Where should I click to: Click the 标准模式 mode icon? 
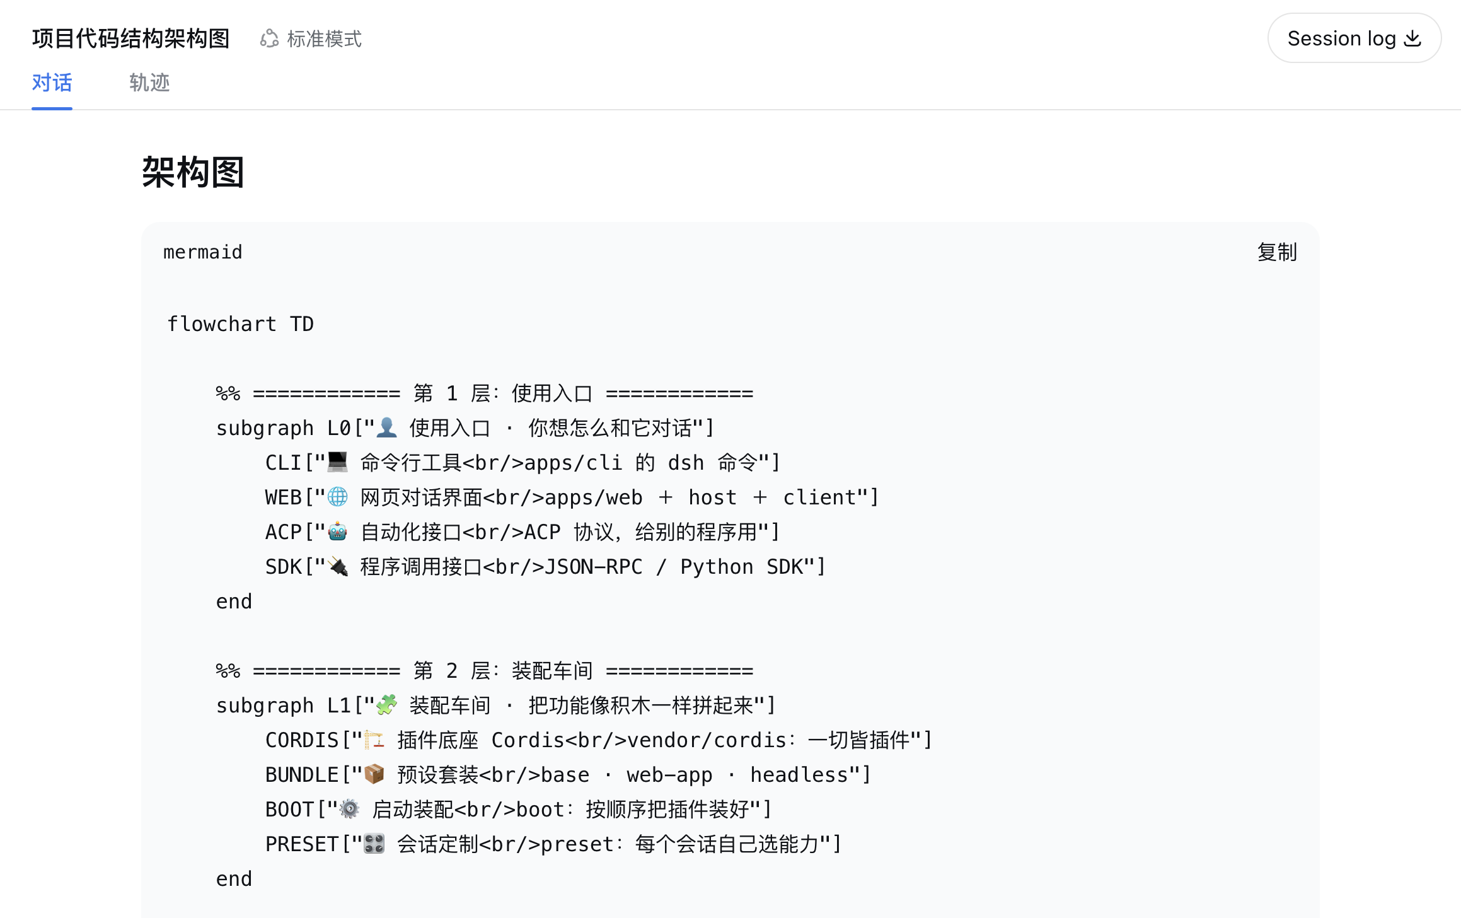[x=269, y=38]
